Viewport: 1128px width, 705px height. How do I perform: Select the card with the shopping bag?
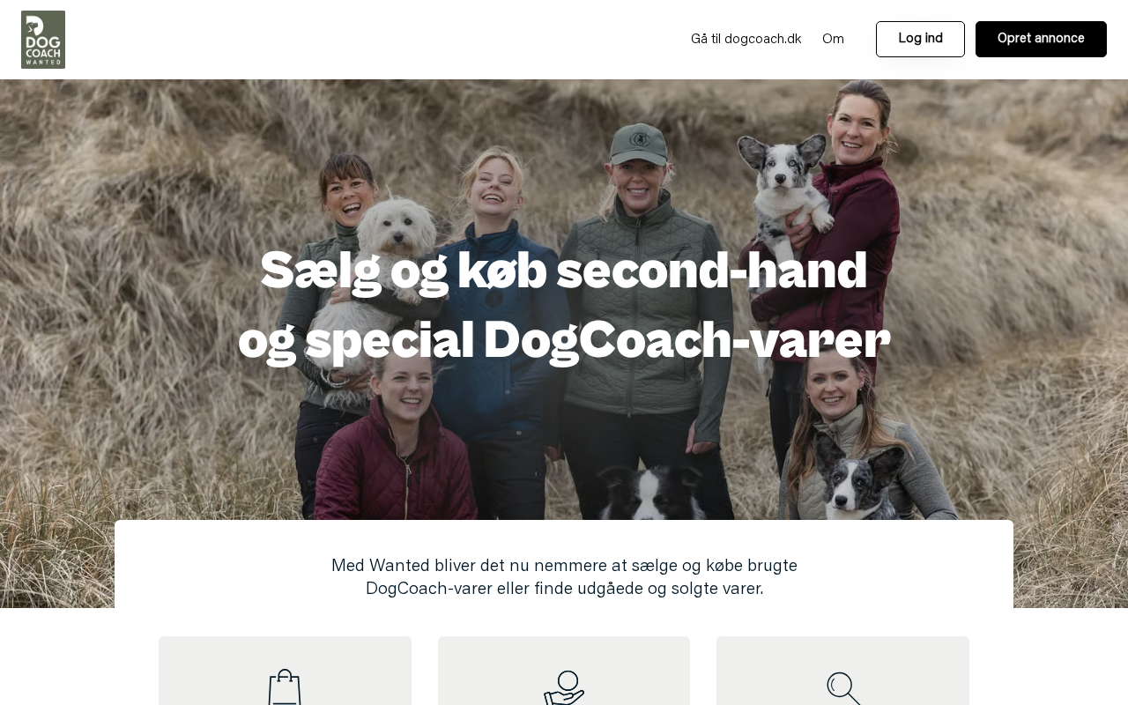tap(285, 671)
